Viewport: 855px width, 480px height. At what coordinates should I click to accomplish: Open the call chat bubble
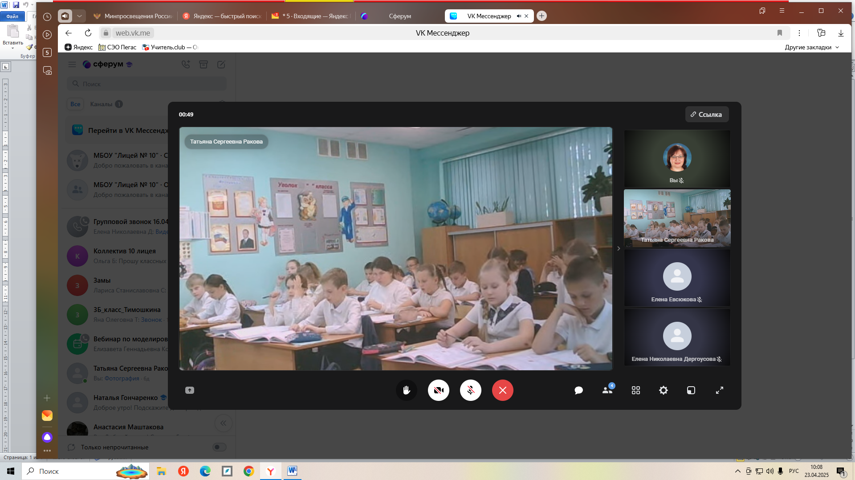tap(579, 390)
